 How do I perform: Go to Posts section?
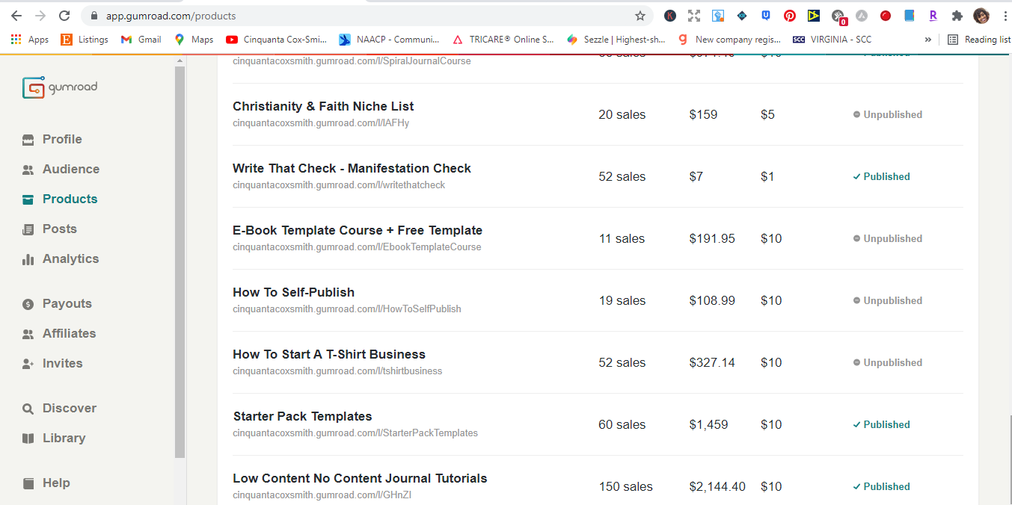click(x=59, y=229)
